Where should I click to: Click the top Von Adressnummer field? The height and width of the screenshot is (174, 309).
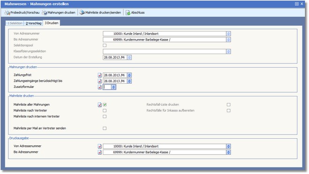tap(164, 34)
